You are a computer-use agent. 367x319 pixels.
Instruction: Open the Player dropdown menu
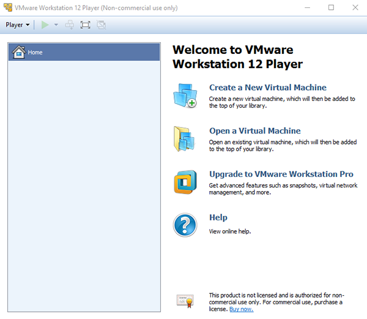click(x=18, y=25)
